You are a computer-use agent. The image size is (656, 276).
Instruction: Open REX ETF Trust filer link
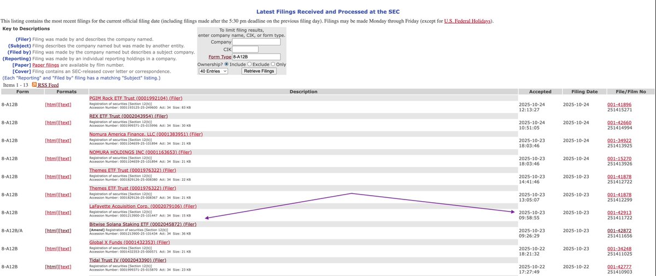(128, 116)
